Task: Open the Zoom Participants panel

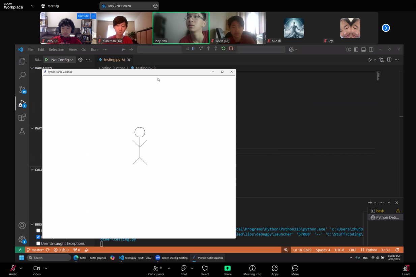Action: pyautogui.click(x=156, y=270)
